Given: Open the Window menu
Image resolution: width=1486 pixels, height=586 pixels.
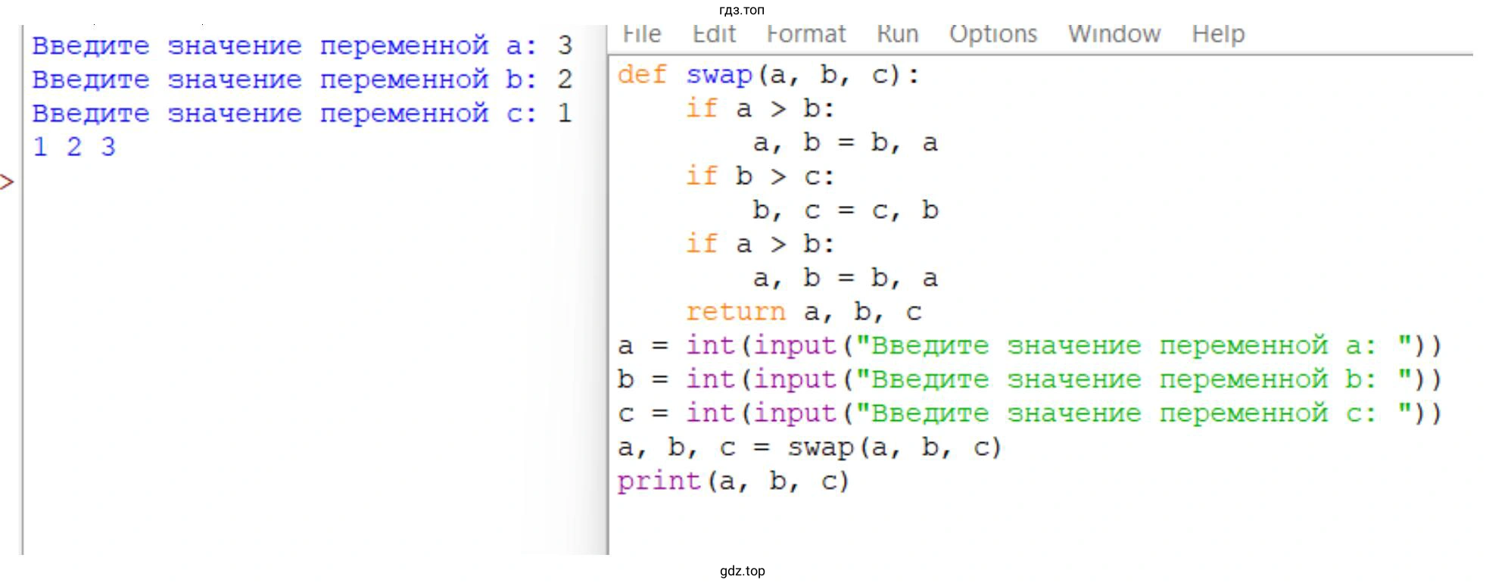Looking at the screenshot, I should tap(1114, 34).
